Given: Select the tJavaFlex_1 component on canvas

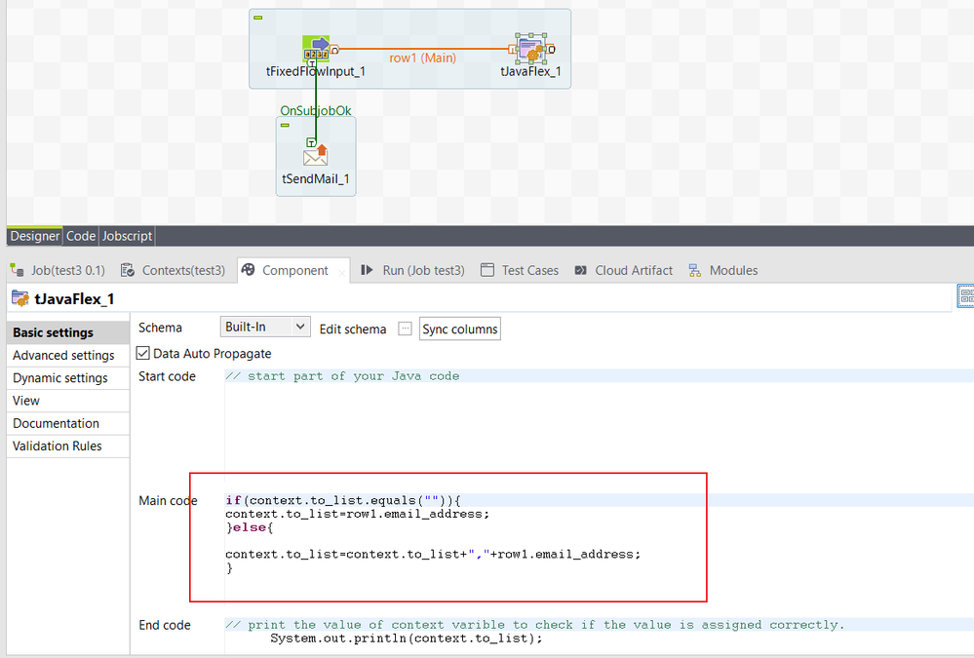Looking at the screenshot, I should click(x=531, y=49).
